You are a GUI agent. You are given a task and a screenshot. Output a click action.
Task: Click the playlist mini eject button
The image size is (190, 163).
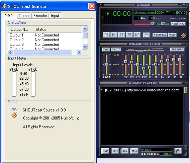(158, 154)
